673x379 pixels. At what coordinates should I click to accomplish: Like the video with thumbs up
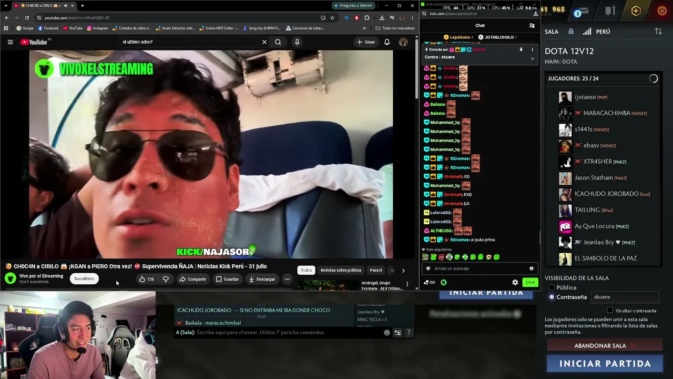[x=147, y=279]
